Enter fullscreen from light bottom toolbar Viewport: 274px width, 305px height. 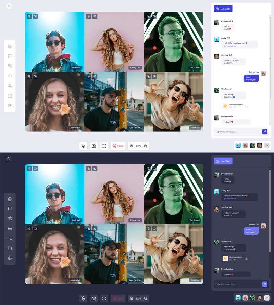(x=104, y=146)
